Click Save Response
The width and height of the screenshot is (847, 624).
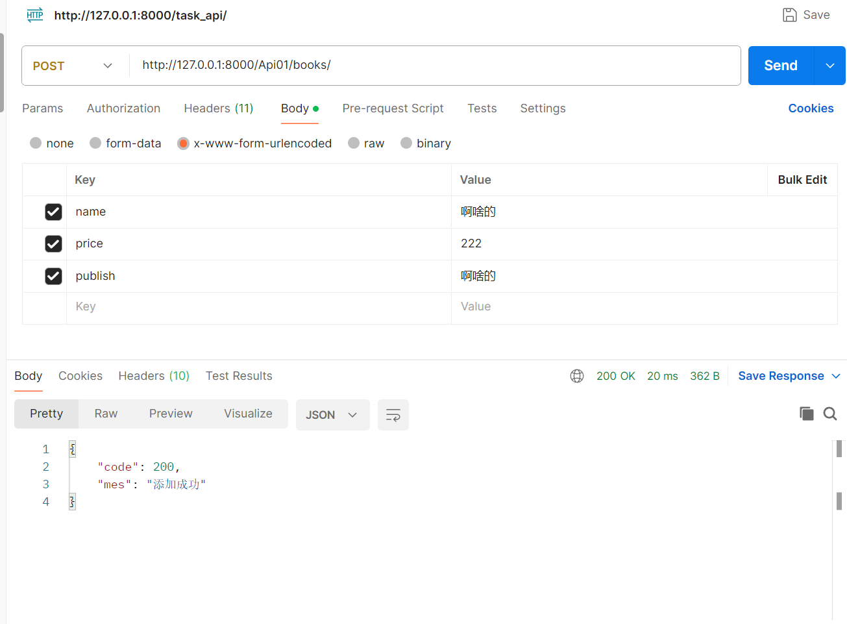tap(781, 376)
